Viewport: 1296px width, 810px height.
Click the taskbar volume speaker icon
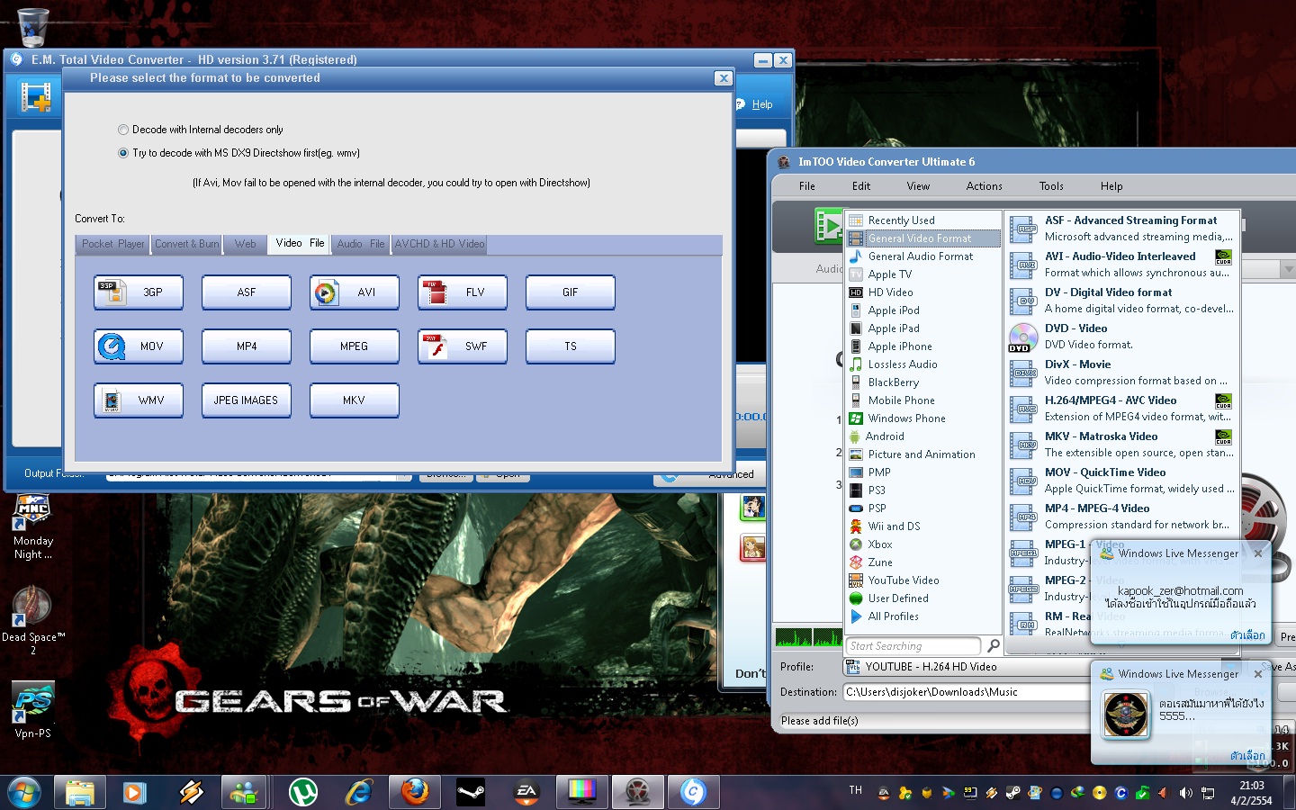(x=1185, y=793)
